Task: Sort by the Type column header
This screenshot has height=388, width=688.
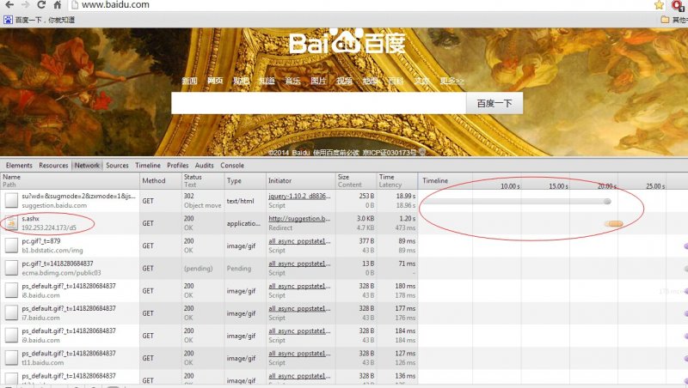Action: (244, 180)
